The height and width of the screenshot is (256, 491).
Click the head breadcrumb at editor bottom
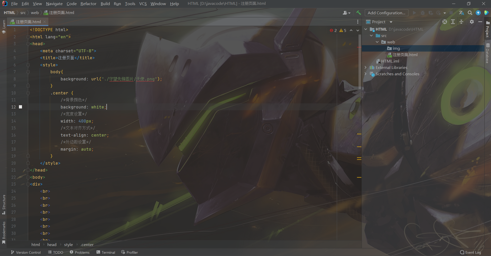(52, 245)
